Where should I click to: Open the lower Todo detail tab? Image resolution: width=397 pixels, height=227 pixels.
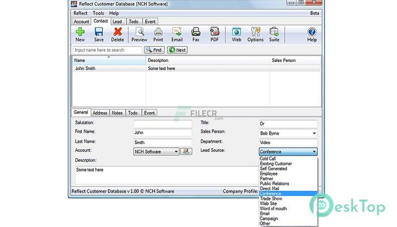pyautogui.click(x=133, y=113)
